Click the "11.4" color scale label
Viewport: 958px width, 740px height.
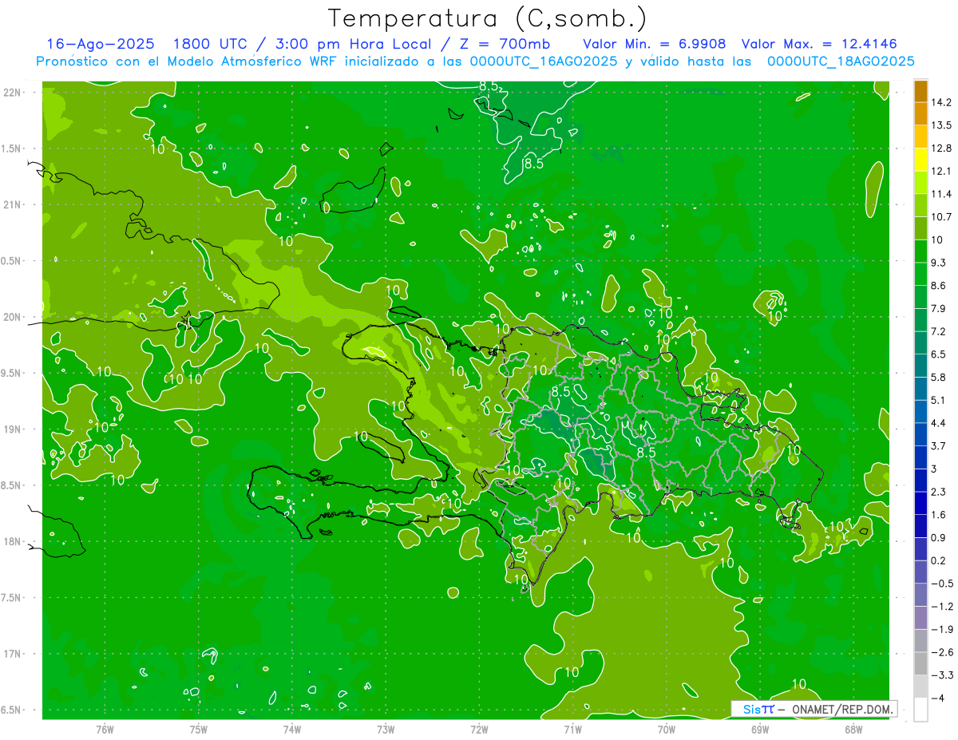(x=943, y=194)
